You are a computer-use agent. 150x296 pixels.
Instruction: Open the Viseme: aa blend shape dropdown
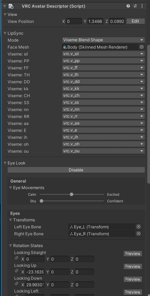pos(103,123)
